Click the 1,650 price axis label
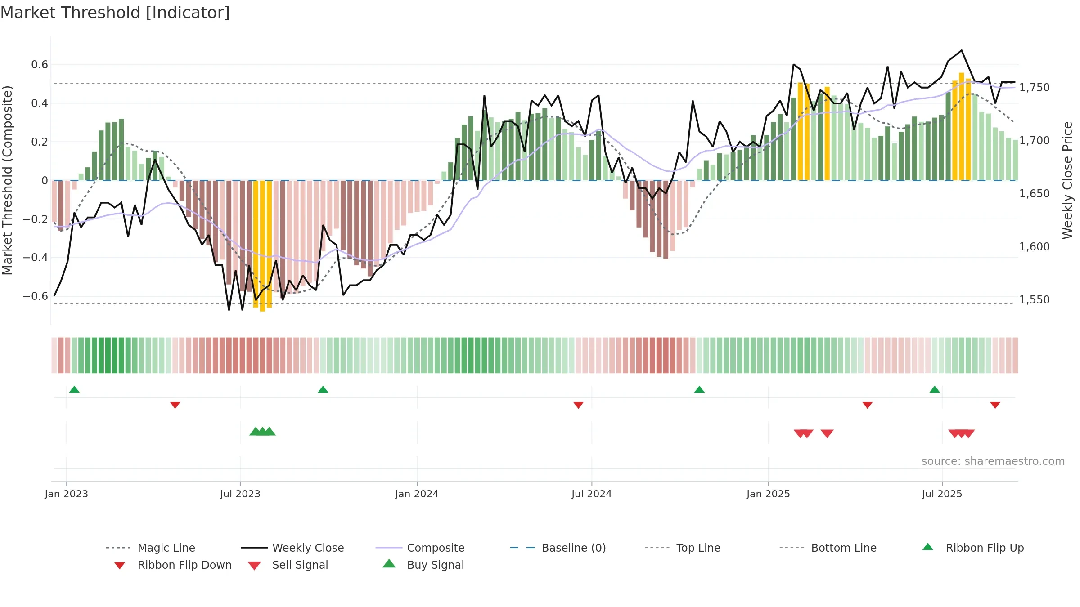This screenshot has height=607, width=1080. [x=1035, y=193]
